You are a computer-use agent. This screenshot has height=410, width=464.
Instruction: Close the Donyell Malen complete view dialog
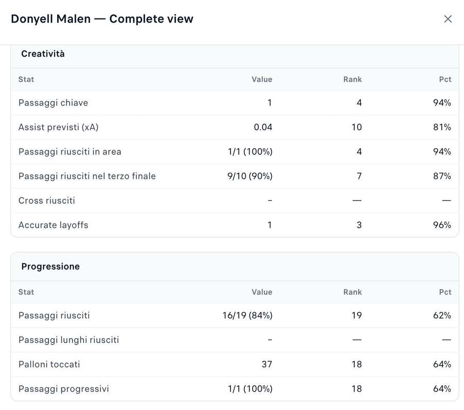[448, 19]
